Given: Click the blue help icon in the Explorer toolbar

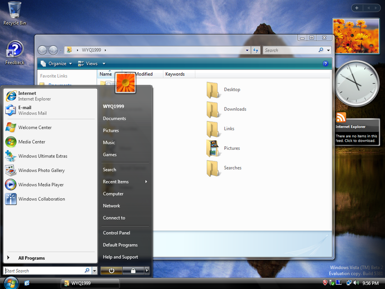Looking at the screenshot, I should [326, 64].
